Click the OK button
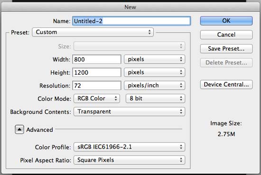 tap(226, 21)
